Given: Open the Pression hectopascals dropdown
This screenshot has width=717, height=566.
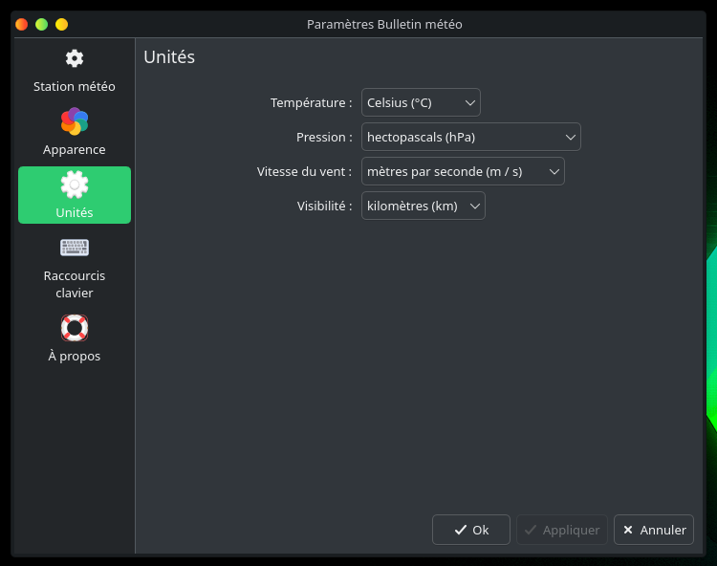Looking at the screenshot, I should click(470, 137).
